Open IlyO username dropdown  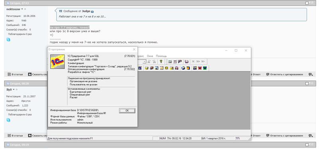(x=14, y=89)
